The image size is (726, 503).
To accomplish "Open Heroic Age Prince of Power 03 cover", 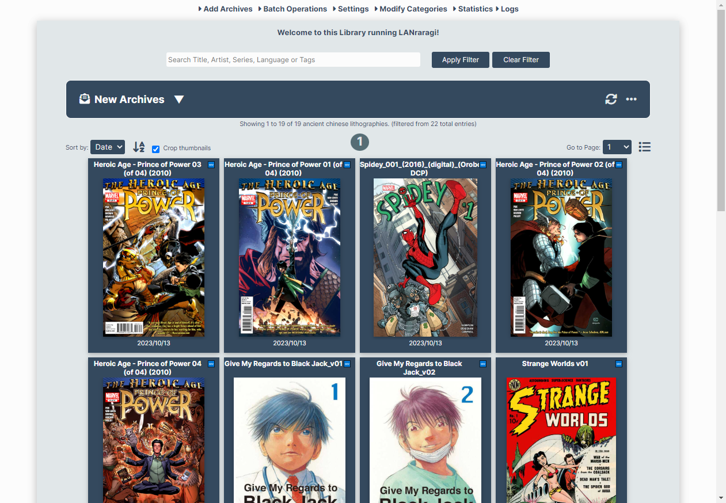I will tap(154, 257).
